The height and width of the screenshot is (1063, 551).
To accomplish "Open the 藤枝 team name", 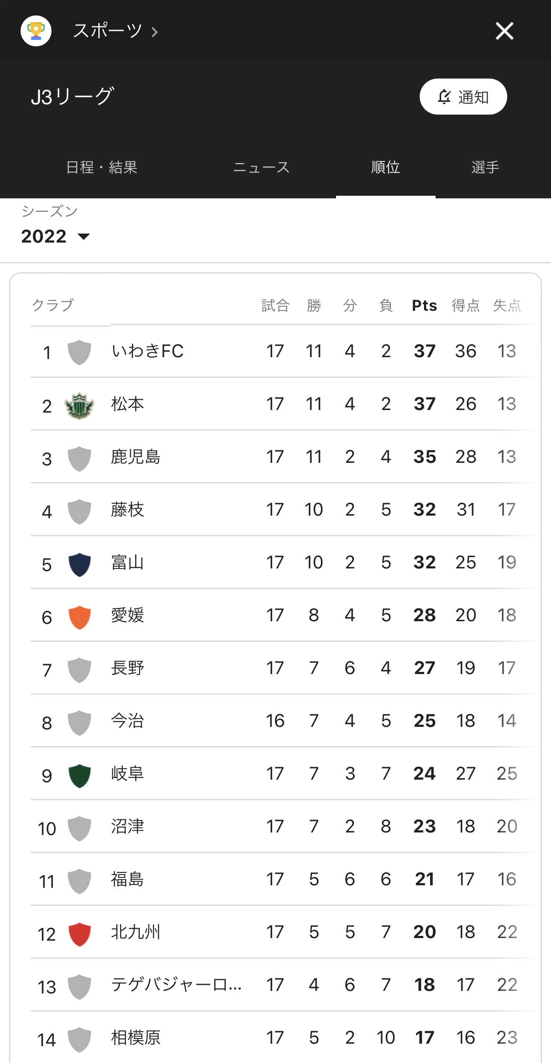I will tap(127, 510).
